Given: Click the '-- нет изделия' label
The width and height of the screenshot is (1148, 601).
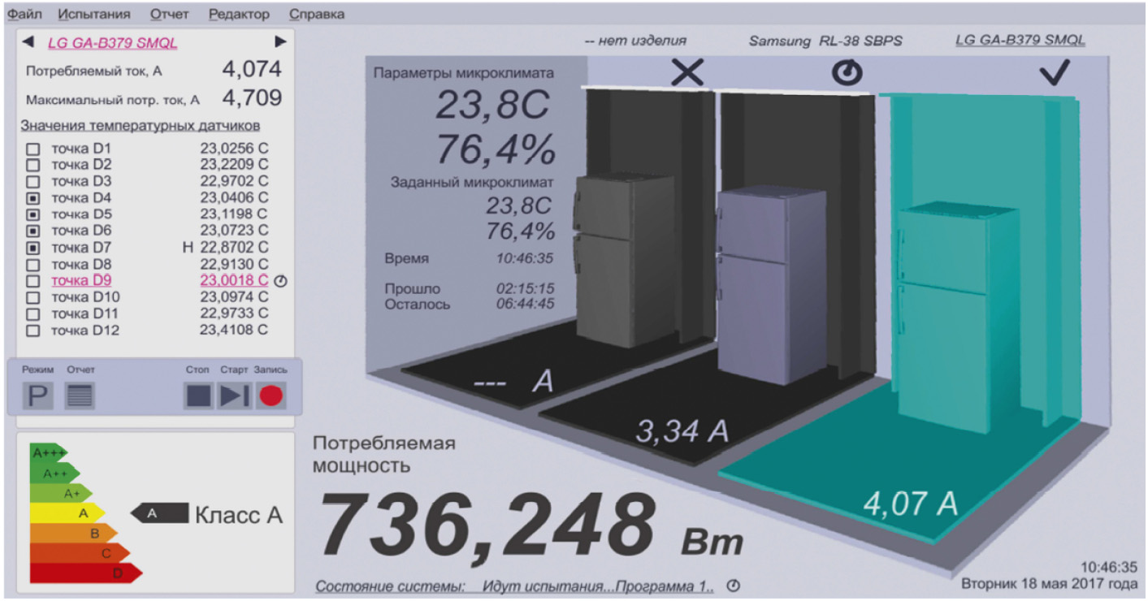Looking at the screenshot, I should 635,41.
